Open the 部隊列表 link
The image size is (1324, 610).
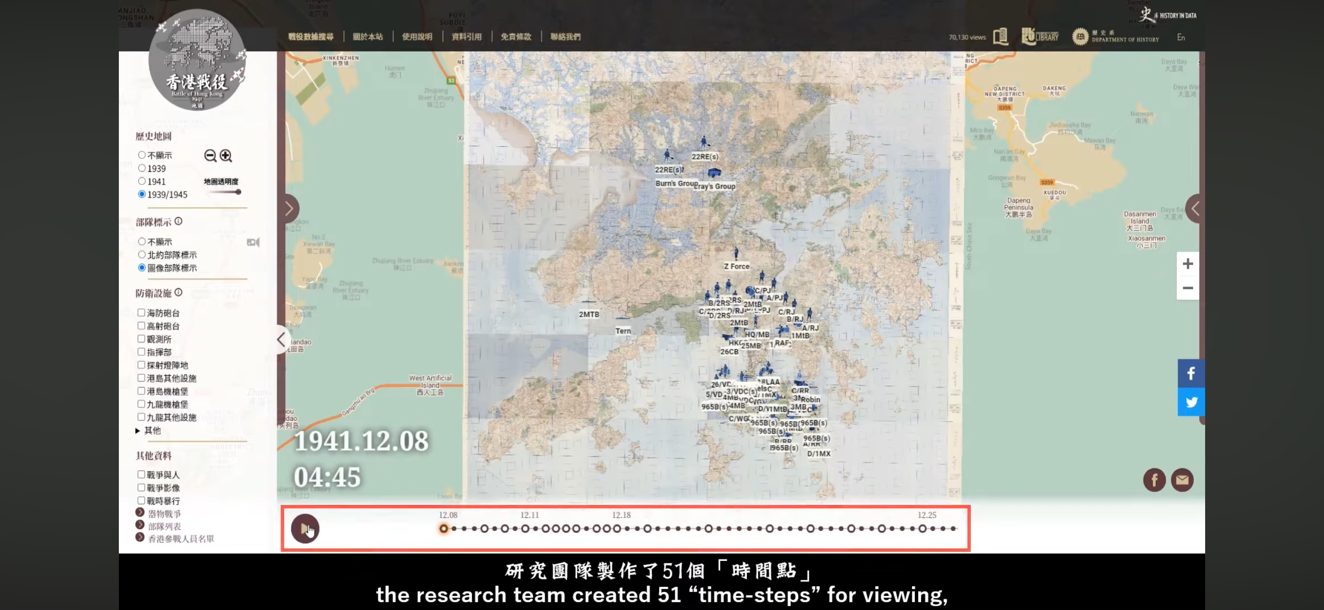click(x=164, y=526)
